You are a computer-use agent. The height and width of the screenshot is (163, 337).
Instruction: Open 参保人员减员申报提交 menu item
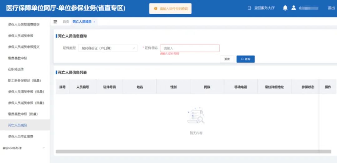[24, 47]
